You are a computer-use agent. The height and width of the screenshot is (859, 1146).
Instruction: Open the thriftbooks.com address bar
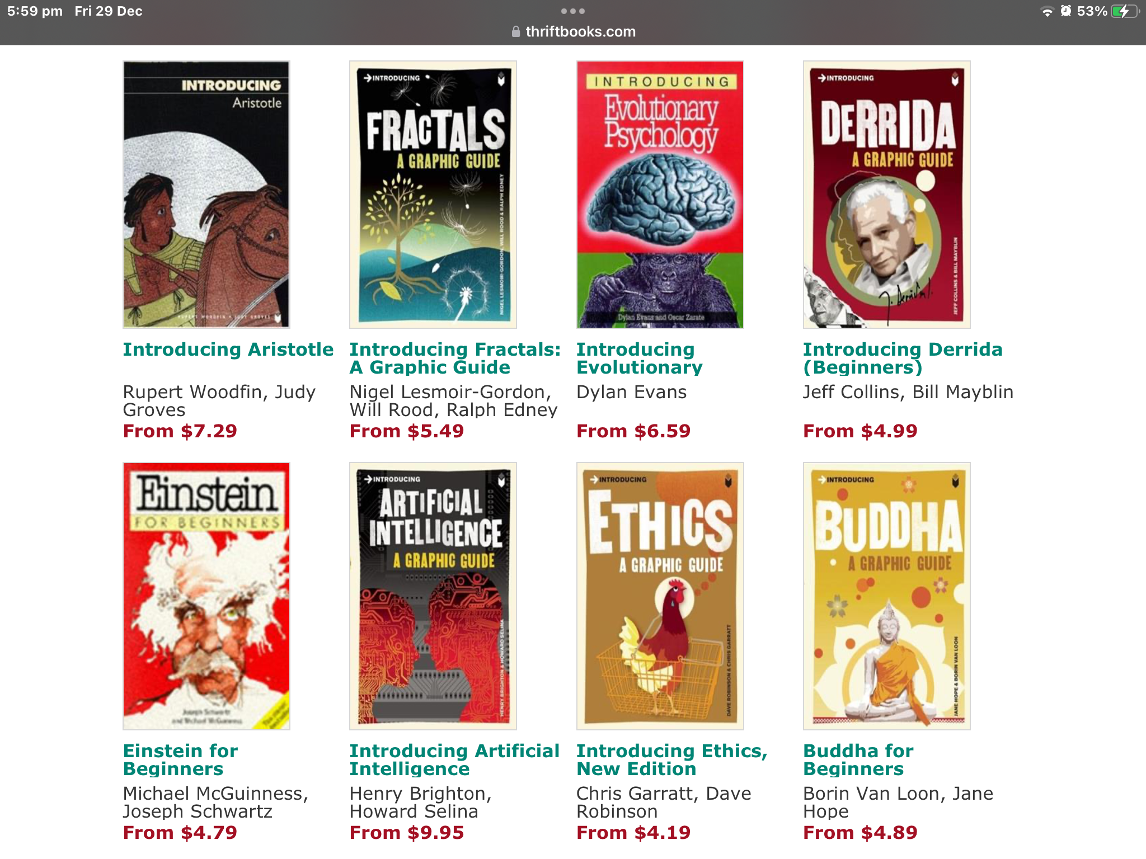point(573,31)
